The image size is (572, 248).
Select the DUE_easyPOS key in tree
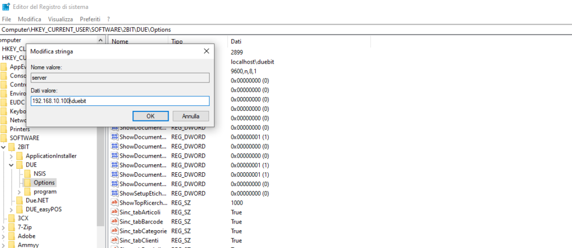[x=45, y=210]
